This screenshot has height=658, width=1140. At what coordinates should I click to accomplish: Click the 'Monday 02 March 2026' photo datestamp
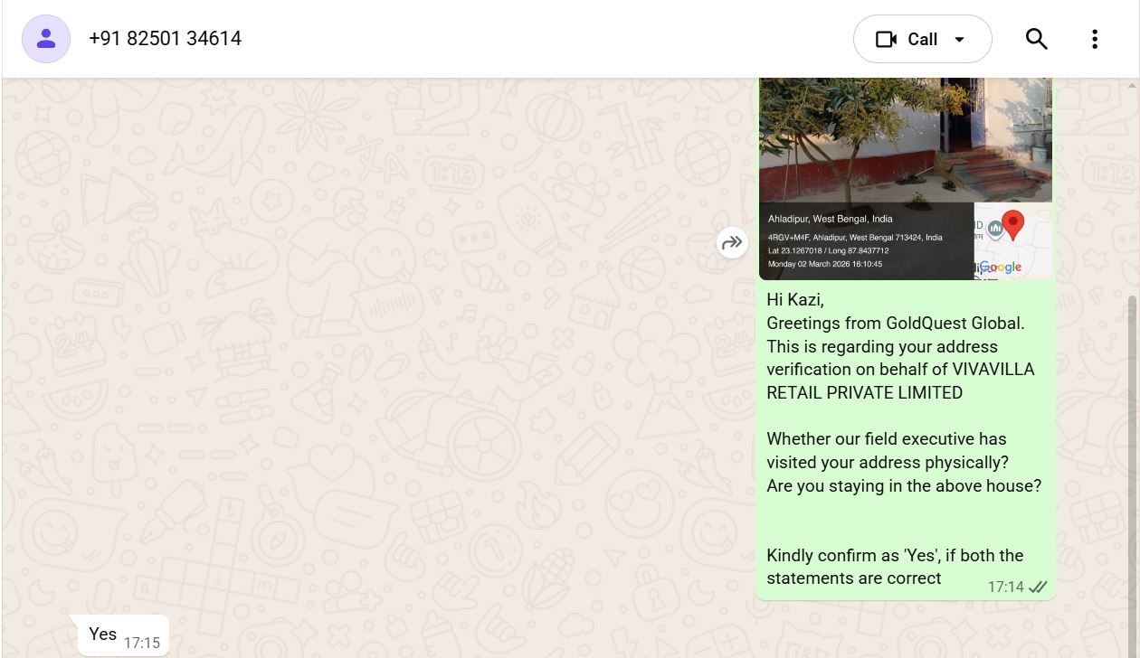click(824, 264)
